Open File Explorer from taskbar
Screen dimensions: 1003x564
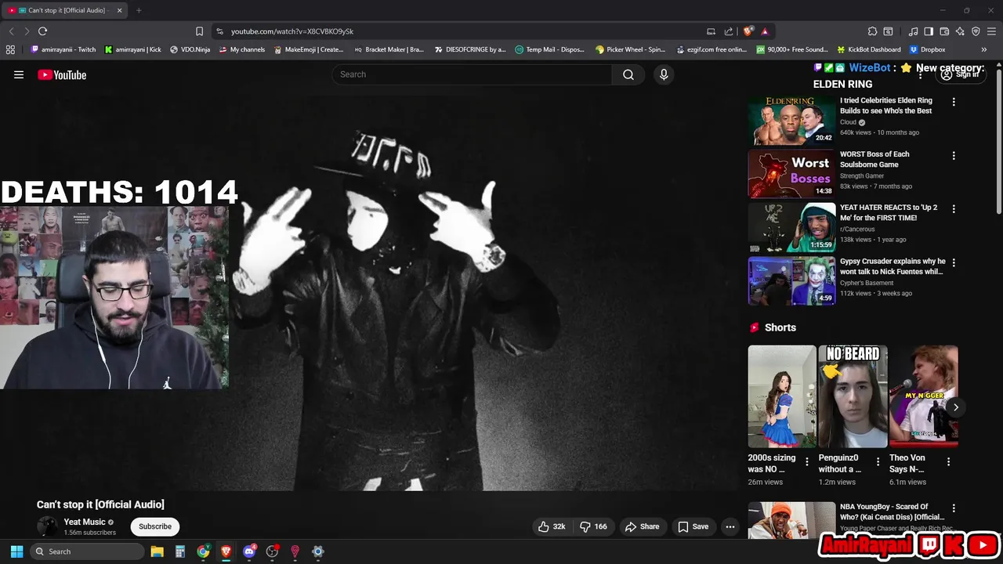pyautogui.click(x=157, y=551)
